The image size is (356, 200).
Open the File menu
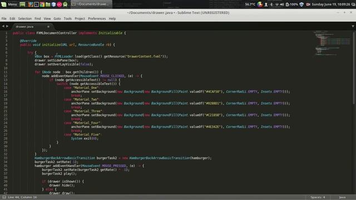click(4, 18)
